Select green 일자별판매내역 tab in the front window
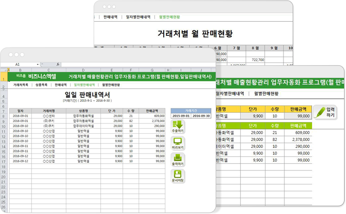 84,85
